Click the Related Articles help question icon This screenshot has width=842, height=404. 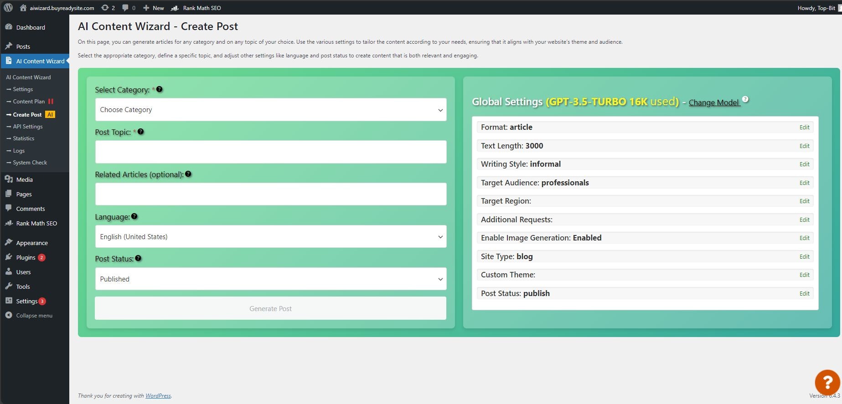(x=188, y=174)
